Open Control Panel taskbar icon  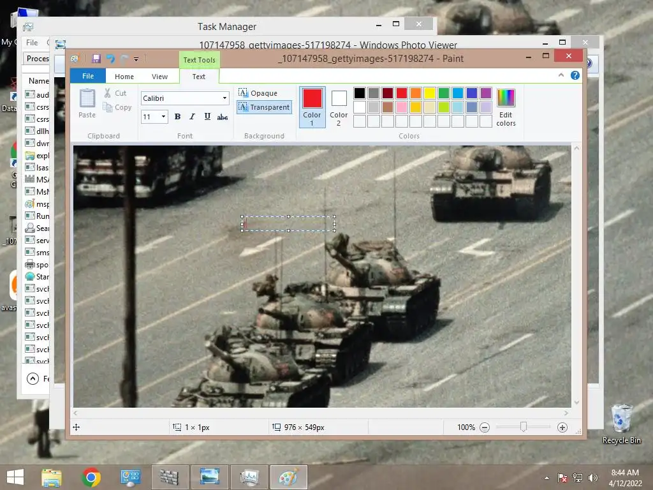click(x=130, y=477)
